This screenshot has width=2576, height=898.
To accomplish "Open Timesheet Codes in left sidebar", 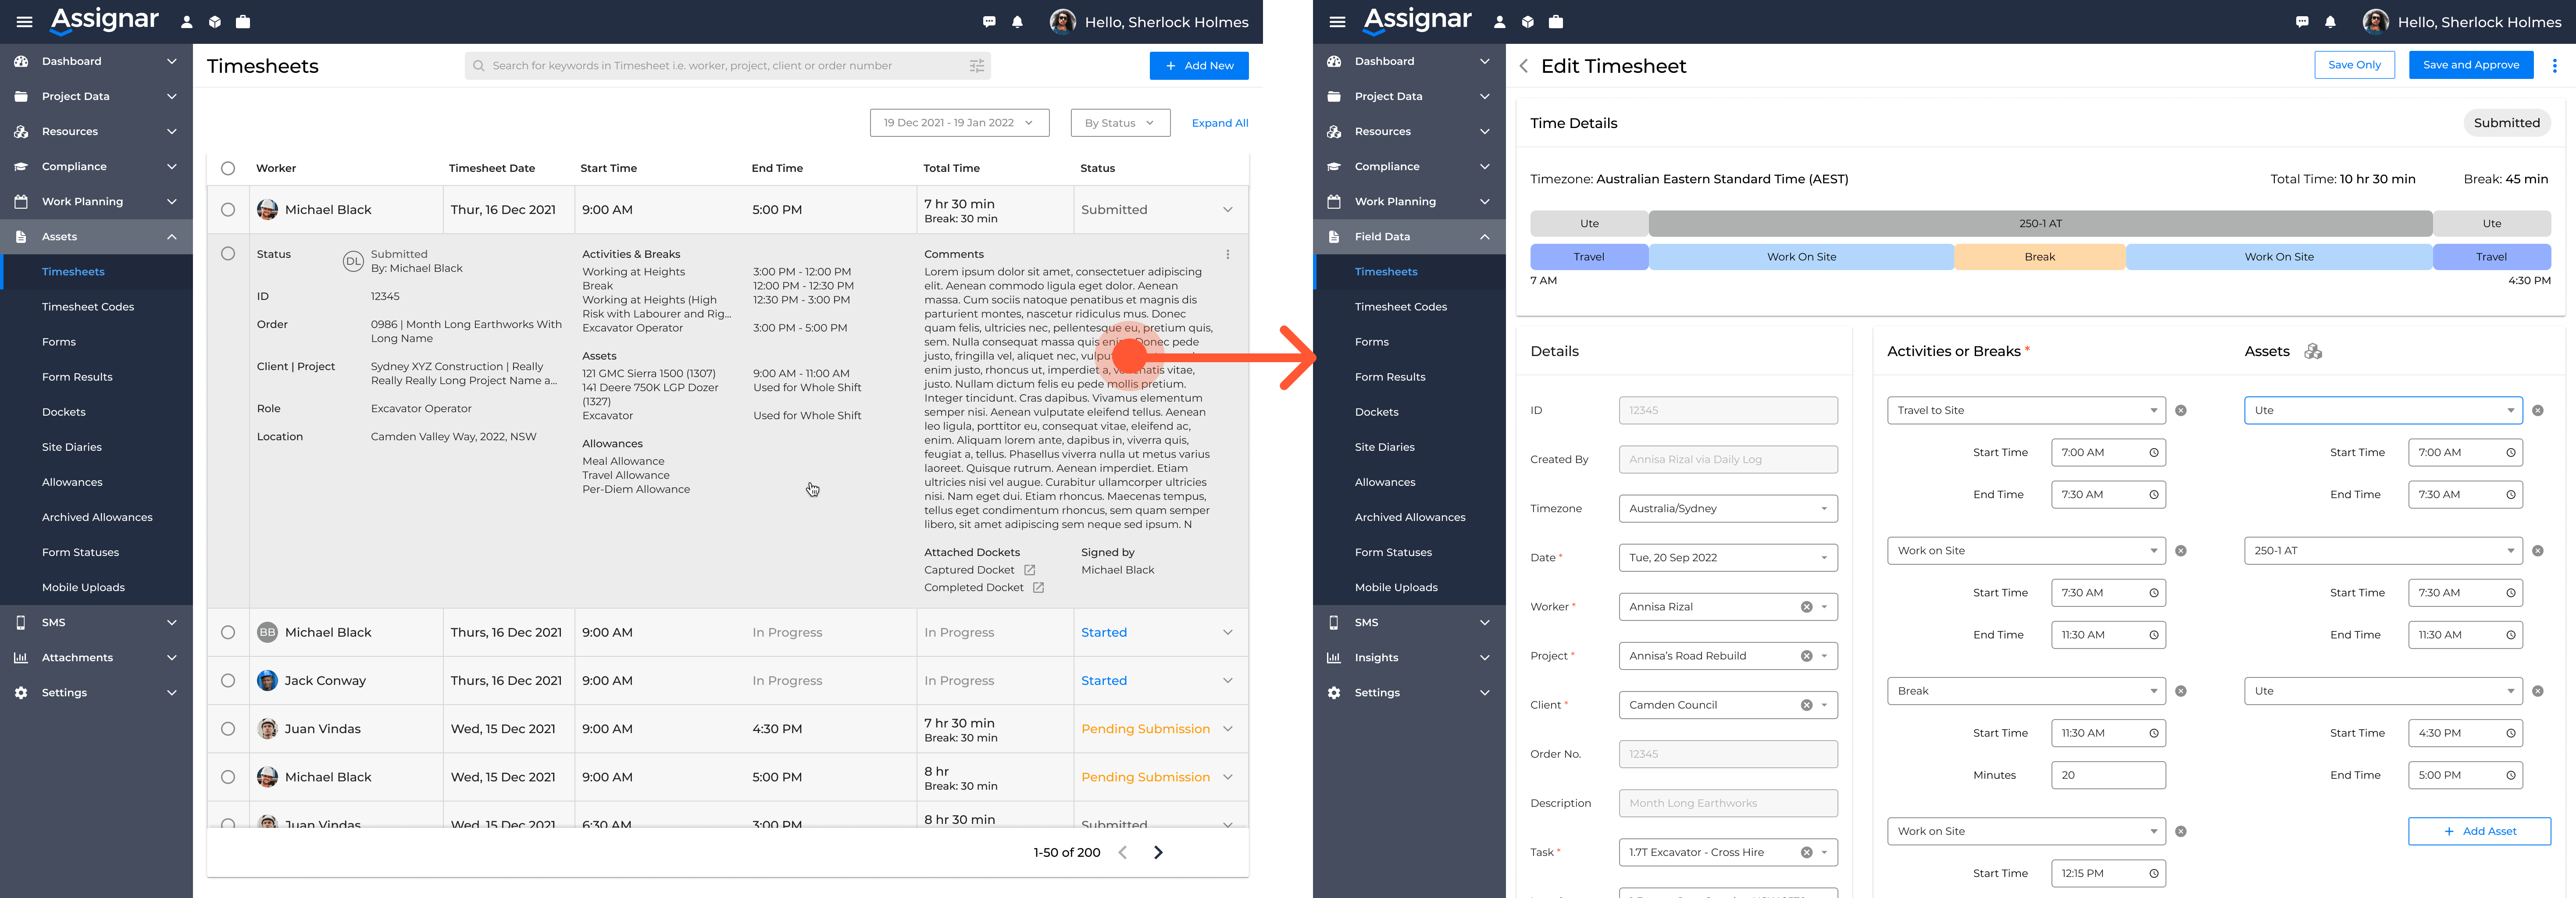I will [88, 307].
